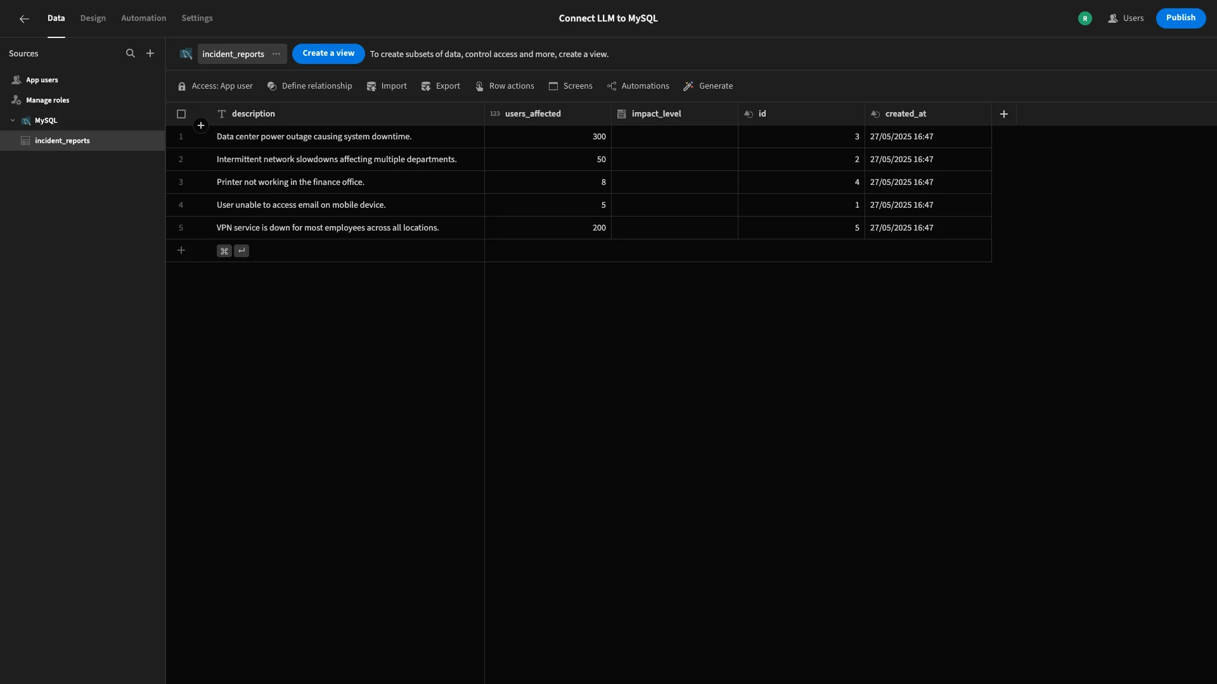The height and width of the screenshot is (684, 1217).
Task: Open Access: App user settings
Action: [216, 87]
